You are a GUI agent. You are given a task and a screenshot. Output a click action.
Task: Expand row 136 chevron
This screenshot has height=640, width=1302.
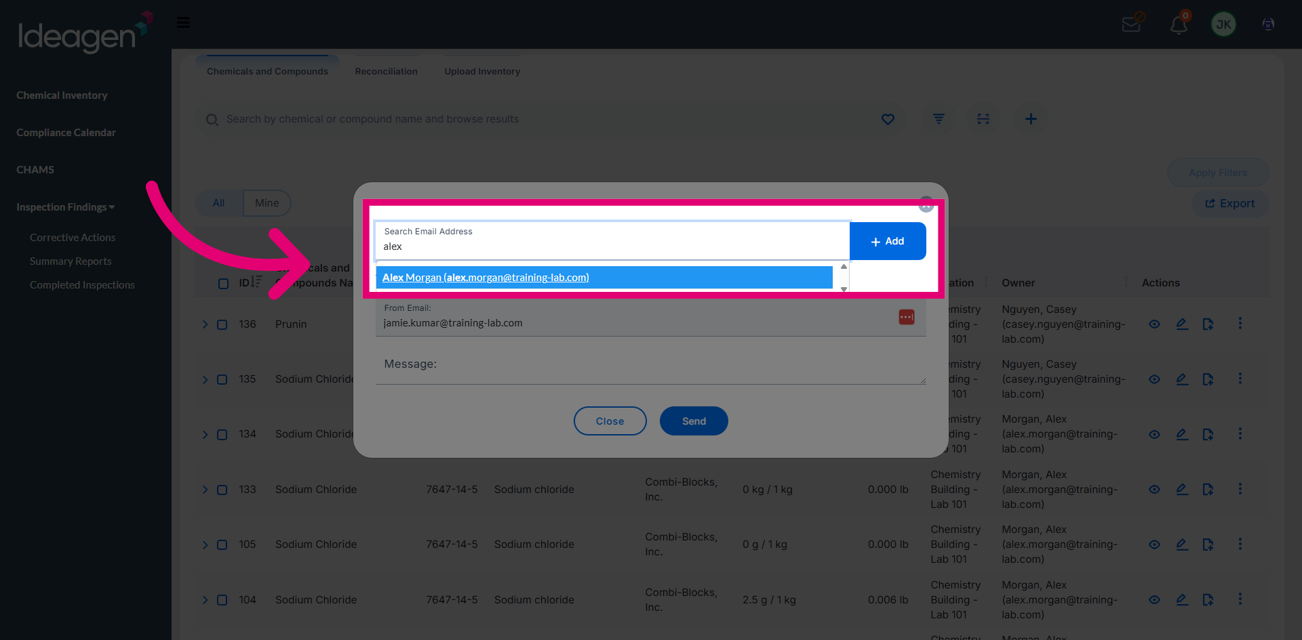click(205, 324)
